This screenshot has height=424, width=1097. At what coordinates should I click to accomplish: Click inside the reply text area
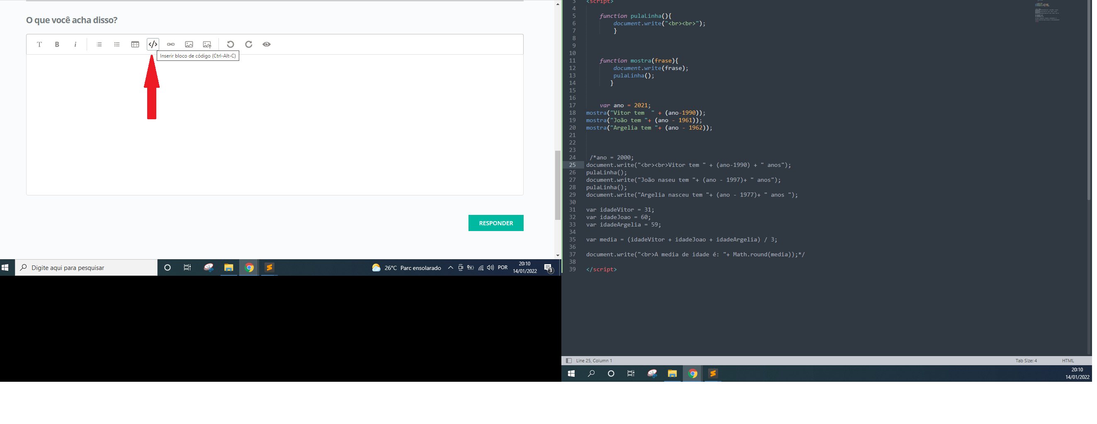click(275, 125)
